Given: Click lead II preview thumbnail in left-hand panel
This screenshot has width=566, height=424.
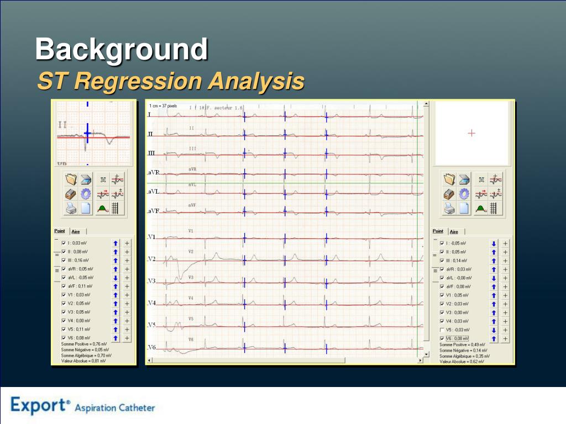Looking at the screenshot, I should click(93, 133).
